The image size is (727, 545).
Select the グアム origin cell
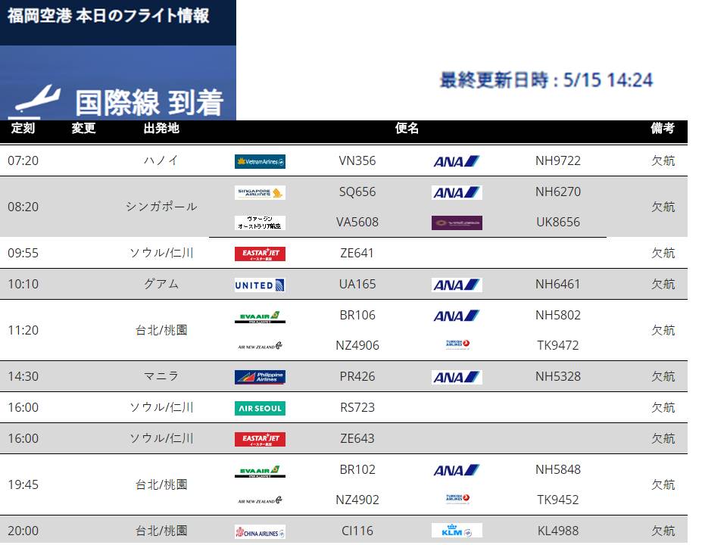tap(161, 284)
